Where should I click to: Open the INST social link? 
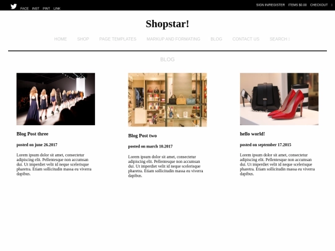pos(35,9)
